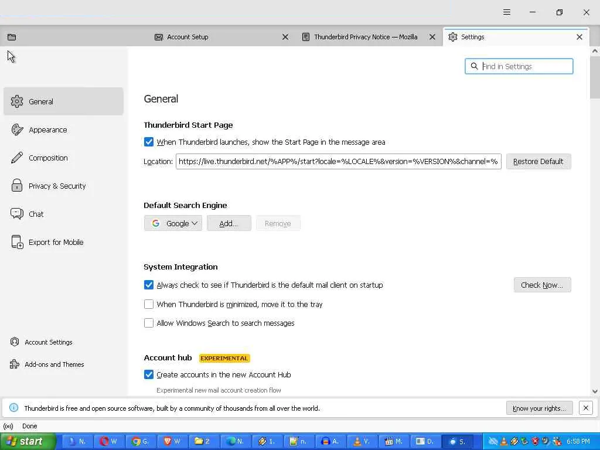Open Appearance settings palette icon
600x450 pixels.
(17, 129)
